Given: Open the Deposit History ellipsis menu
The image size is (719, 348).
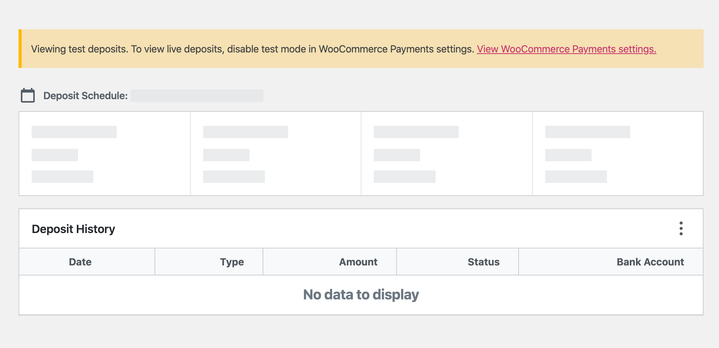Looking at the screenshot, I should [x=681, y=228].
